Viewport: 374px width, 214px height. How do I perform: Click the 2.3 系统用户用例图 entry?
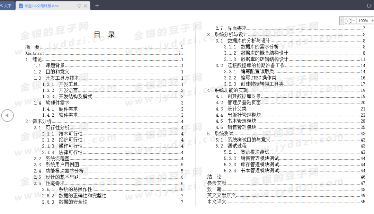click(x=108, y=164)
